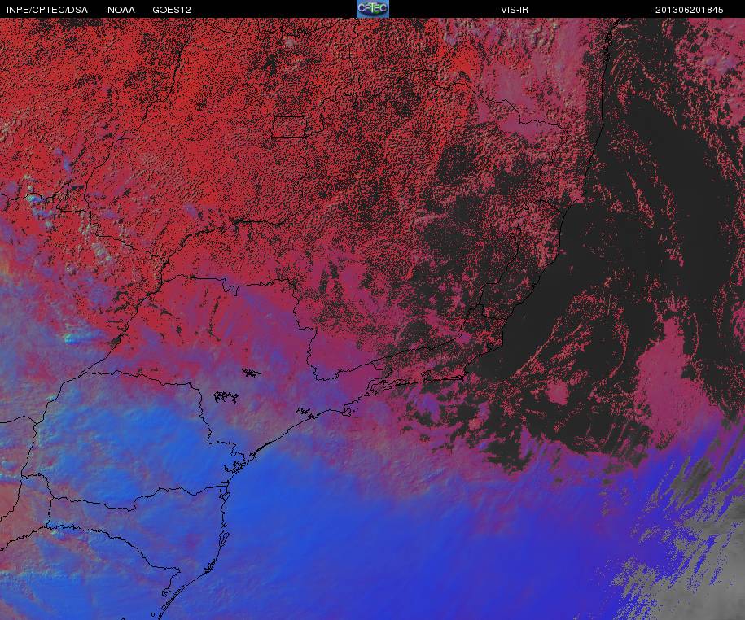Viewport: 745px width, 620px height.
Task: Click the VIS-IR channel label
Action: [x=514, y=10]
